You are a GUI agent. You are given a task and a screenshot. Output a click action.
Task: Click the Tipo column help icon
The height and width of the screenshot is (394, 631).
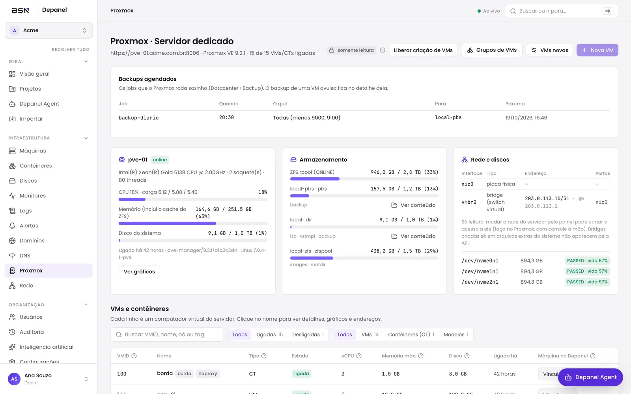[264, 356]
